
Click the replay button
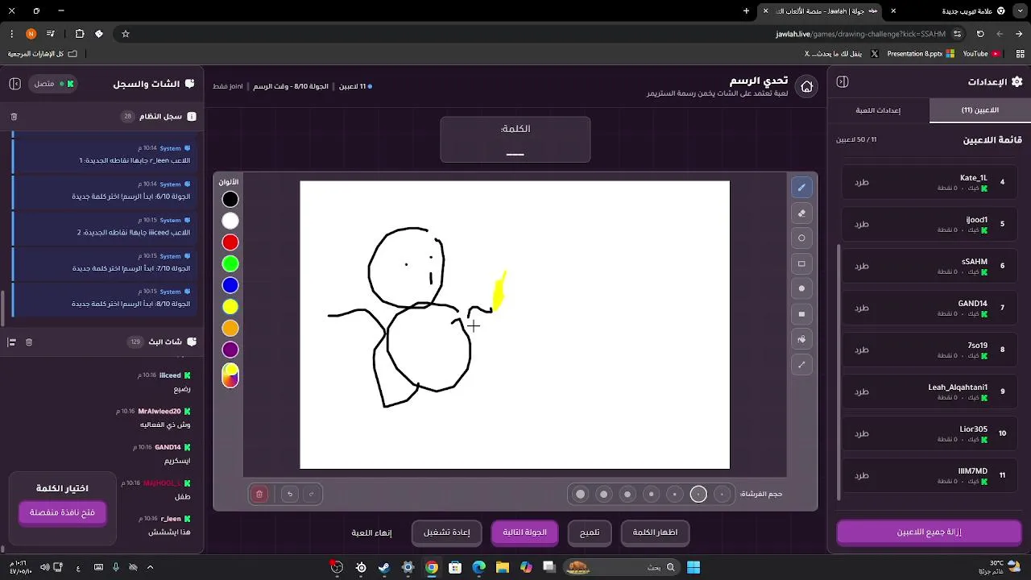coord(447,532)
